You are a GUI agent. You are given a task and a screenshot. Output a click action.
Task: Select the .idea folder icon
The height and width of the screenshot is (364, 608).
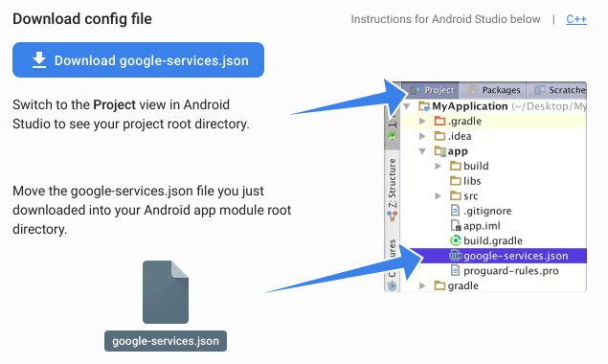pyautogui.click(x=439, y=136)
